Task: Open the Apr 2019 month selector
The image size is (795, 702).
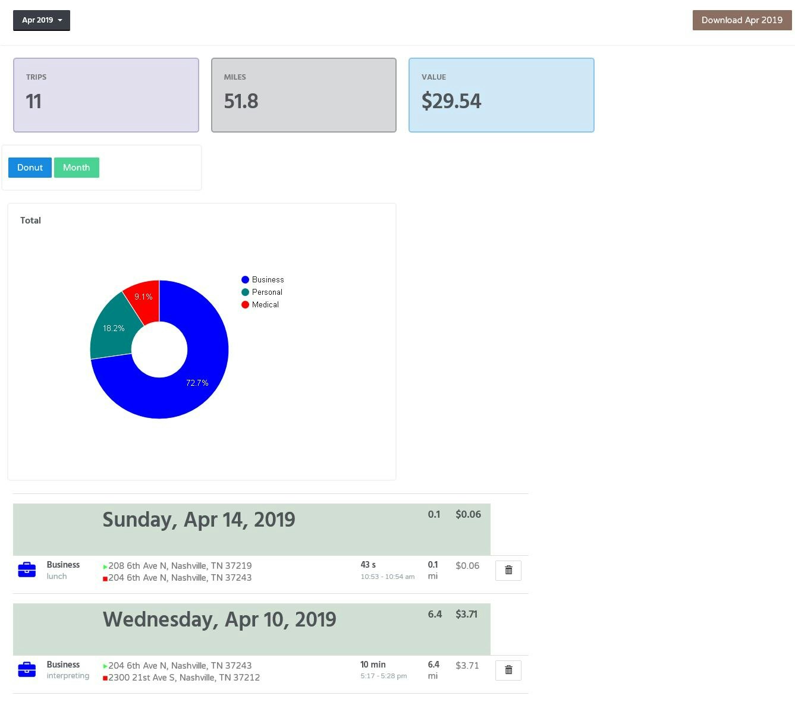Action: point(41,20)
